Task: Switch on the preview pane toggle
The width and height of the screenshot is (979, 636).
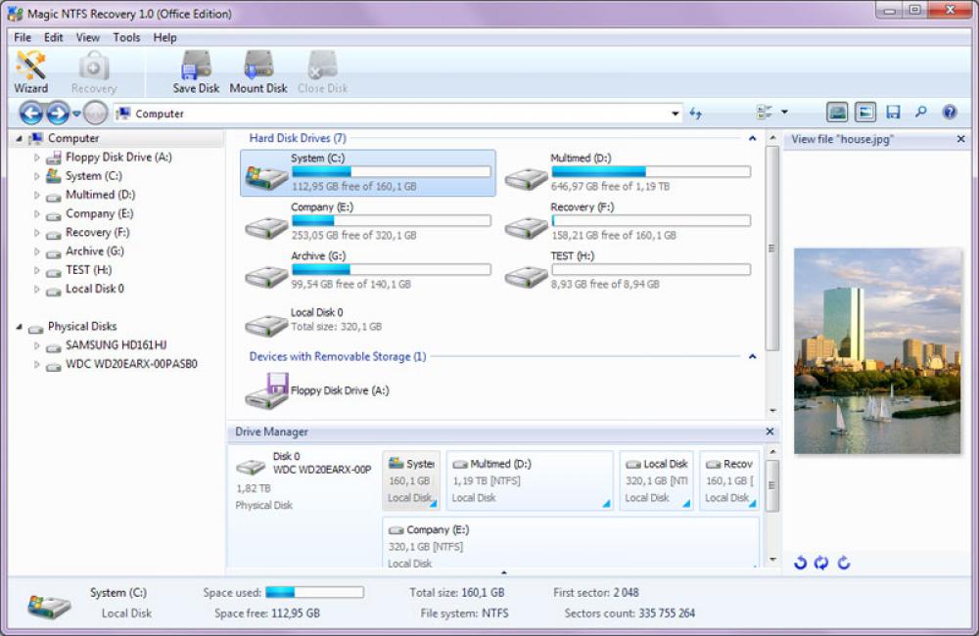Action: coord(864,112)
